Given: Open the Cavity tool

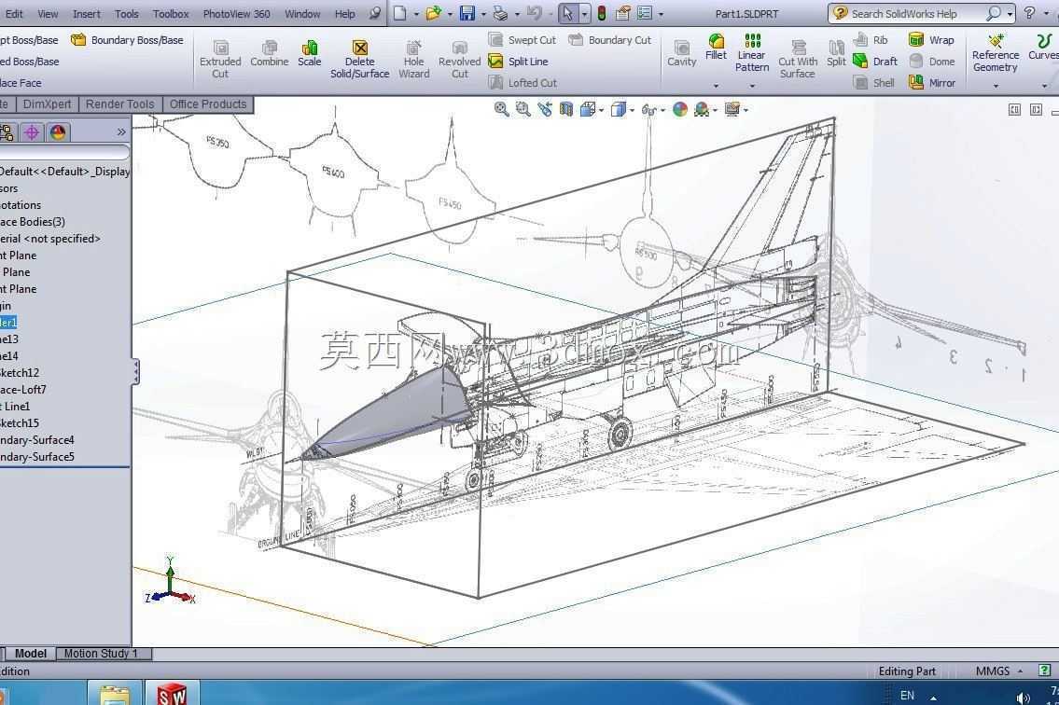Looking at the screenshot, I should [x=681, y=53].
